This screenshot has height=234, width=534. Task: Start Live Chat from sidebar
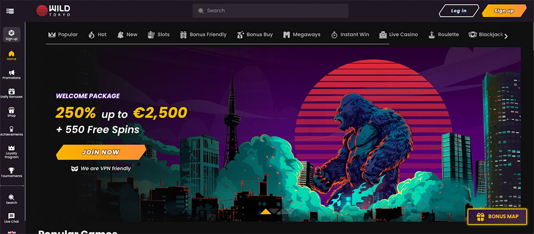11,218
